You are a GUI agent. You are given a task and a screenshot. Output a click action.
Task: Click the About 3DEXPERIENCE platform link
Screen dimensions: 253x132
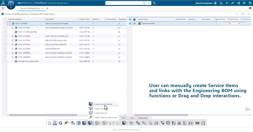(x=126, y=130)
